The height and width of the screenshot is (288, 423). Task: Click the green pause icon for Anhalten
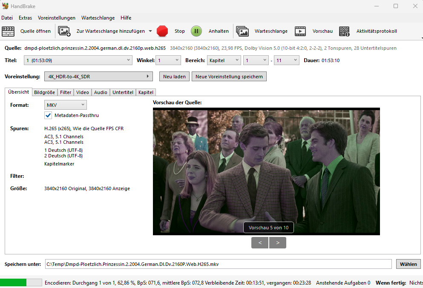[196, 31]
